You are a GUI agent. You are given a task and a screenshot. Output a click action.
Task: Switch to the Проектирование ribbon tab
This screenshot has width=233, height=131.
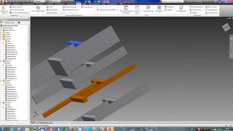[x=28, y=4]
